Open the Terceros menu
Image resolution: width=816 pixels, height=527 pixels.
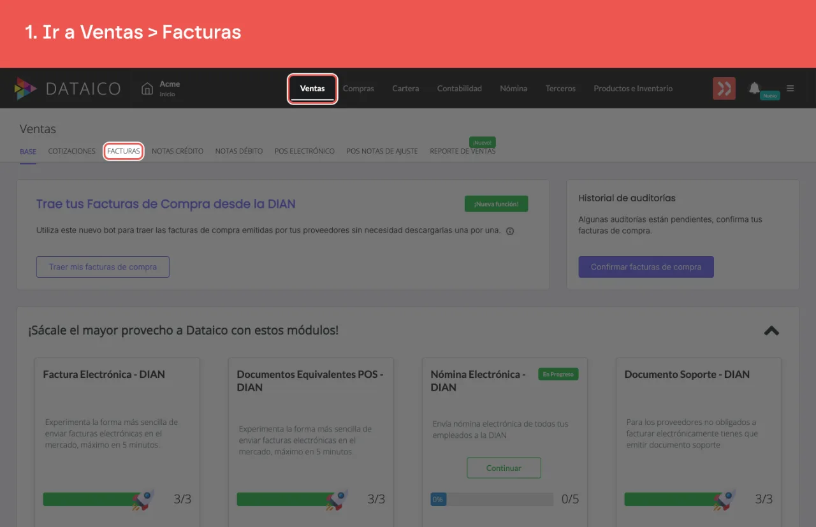560,89
